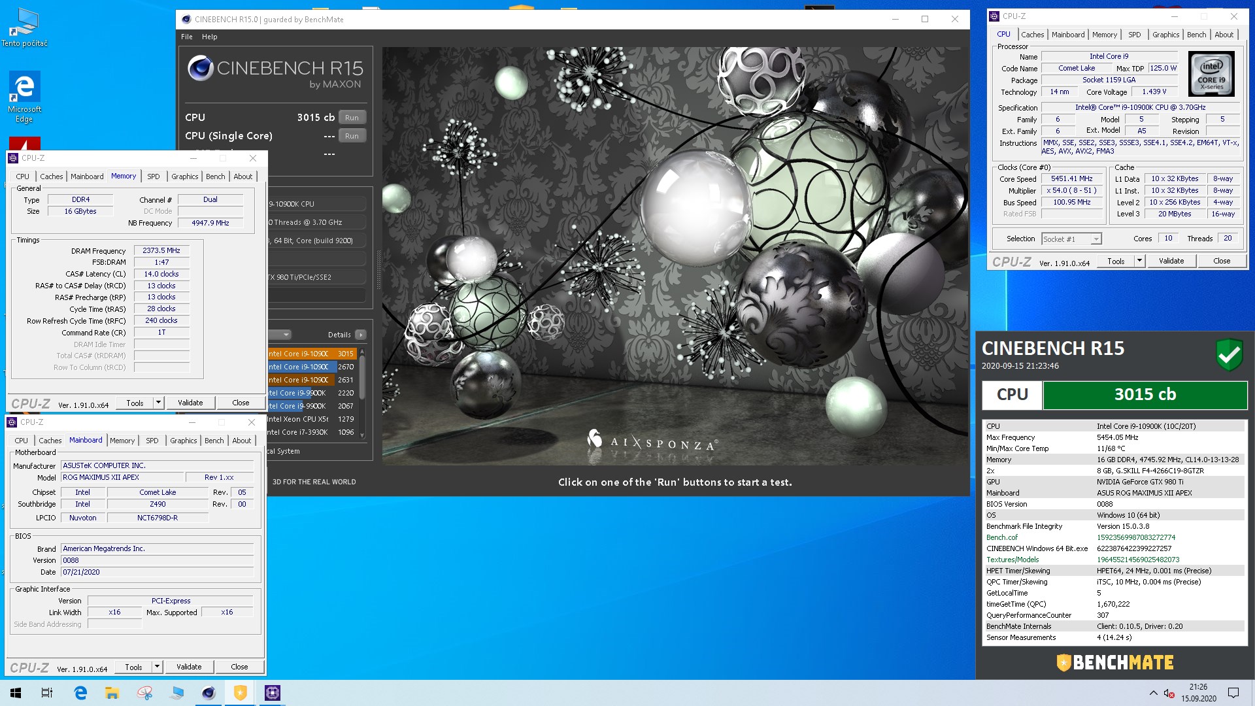Select the 3015 score ranking entry
Image resolution: width=1255 pixels, height=706 pixels.
click(x=312, y=354)
